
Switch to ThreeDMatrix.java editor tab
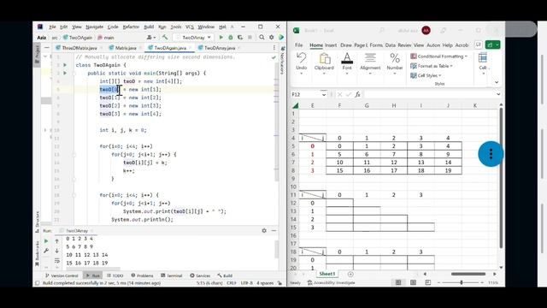79,48
